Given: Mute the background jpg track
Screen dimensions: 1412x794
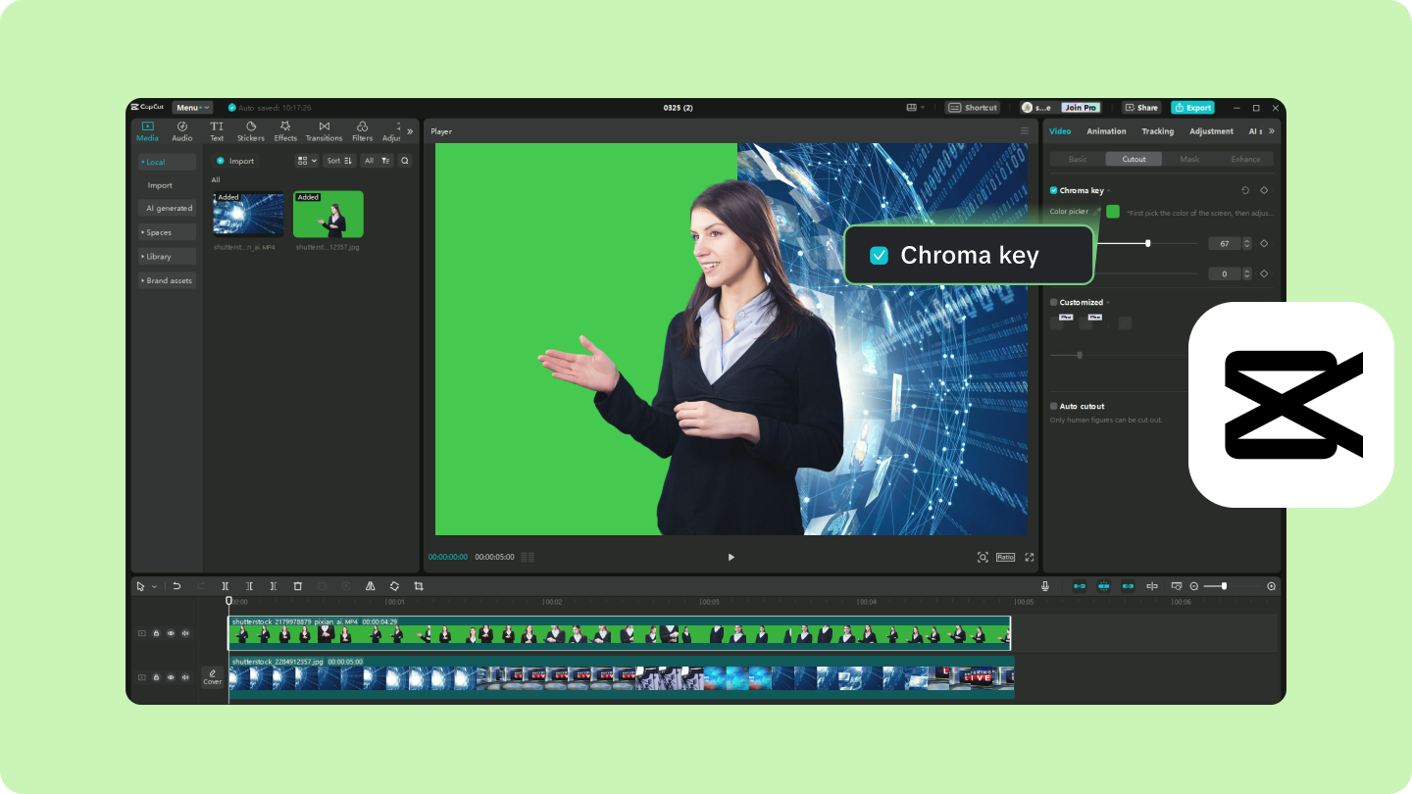Looking at the screenshot, I should click(x=185, y=677).
